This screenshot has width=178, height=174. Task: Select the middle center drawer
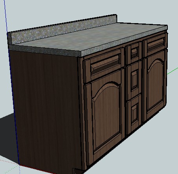point(134,80)
